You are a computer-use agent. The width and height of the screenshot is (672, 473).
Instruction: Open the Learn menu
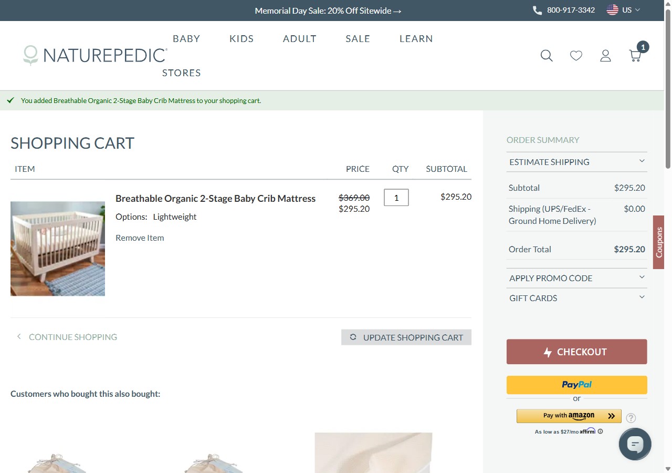416,38
